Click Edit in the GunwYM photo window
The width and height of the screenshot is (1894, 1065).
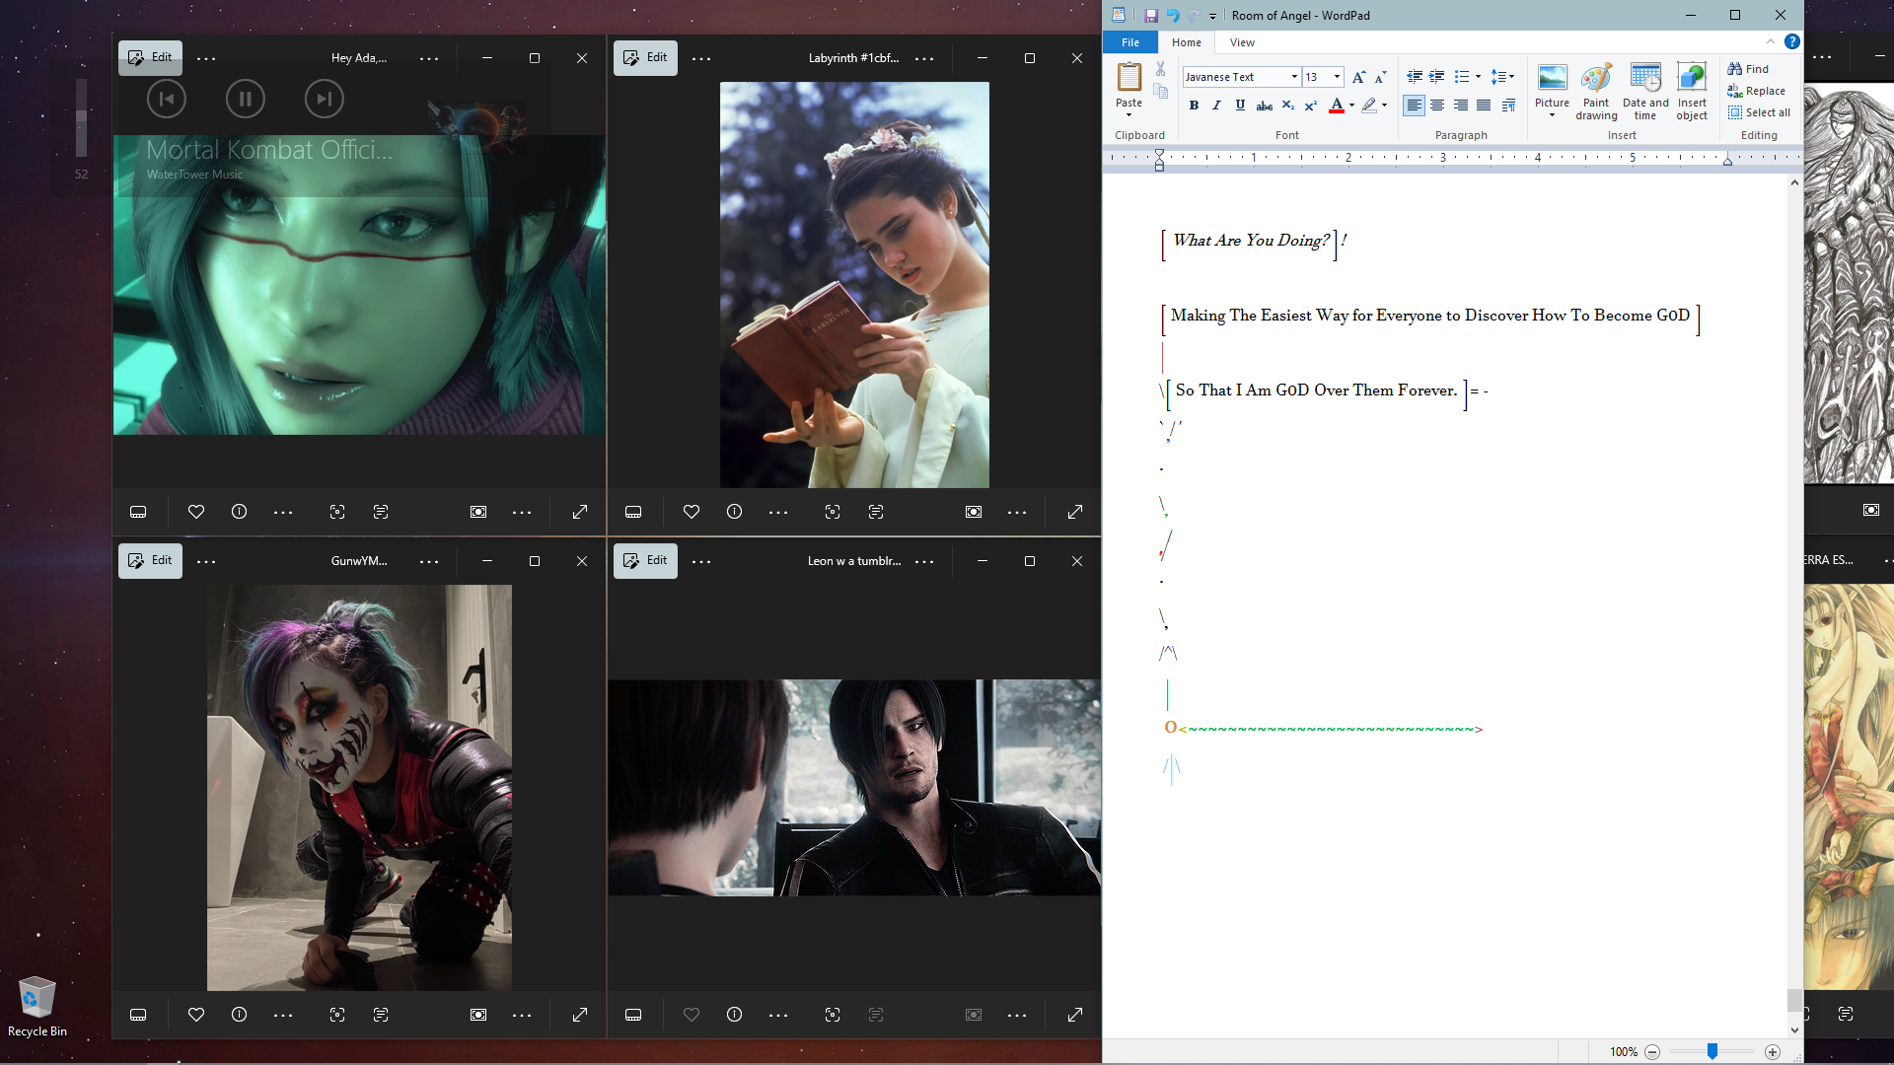[x=150, y=560]
